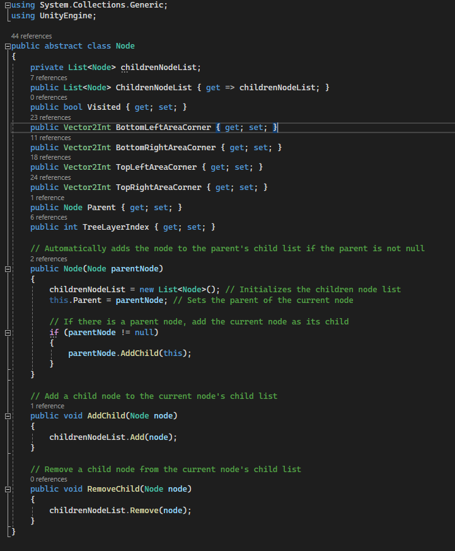Viewport: 455px width, 551px height.
Task: Click the System.Collections.Generic namespace
Action: [101, 5]
